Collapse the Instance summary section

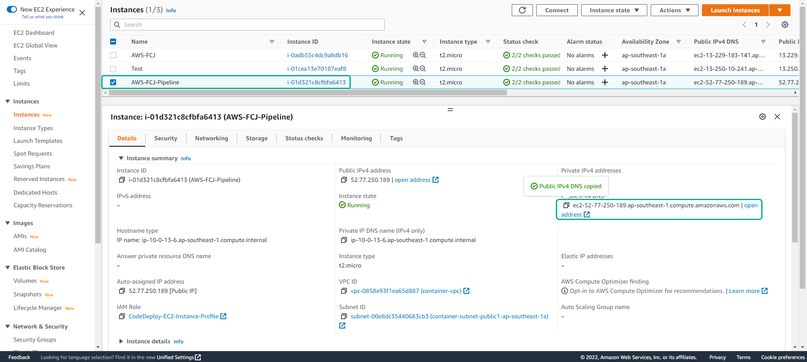click(x=121, y=158)
